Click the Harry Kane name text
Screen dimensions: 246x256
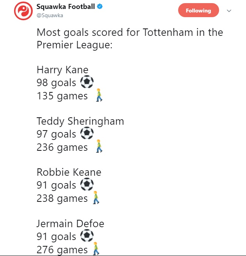point(62,70)
